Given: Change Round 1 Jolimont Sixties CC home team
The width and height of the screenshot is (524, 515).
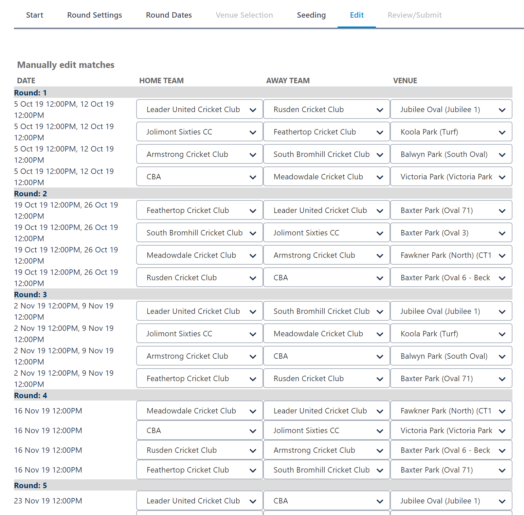Looking at the screenshot, I should [200, 131].
